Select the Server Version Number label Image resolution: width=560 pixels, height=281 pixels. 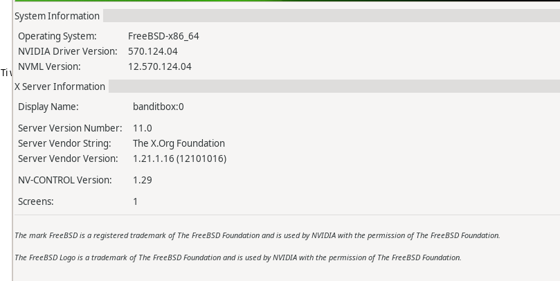point(70,128)
